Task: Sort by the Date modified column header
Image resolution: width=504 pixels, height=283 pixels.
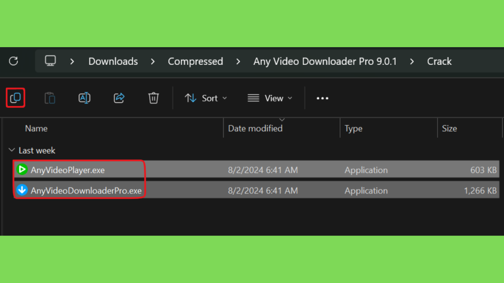Action: pyautogui.click(x=255, y=128)
